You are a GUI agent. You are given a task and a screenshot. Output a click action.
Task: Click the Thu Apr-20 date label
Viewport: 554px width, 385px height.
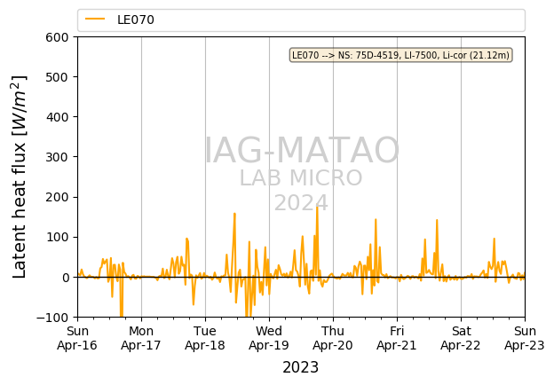[x=333, y=338]
